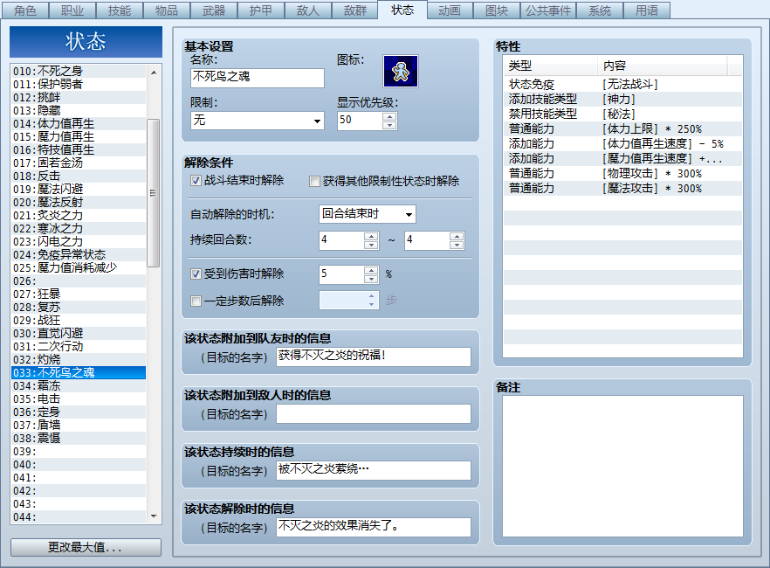
Task: Decrease maximum 持续回合数 with down arrow
Action: (x=457, y=245)
